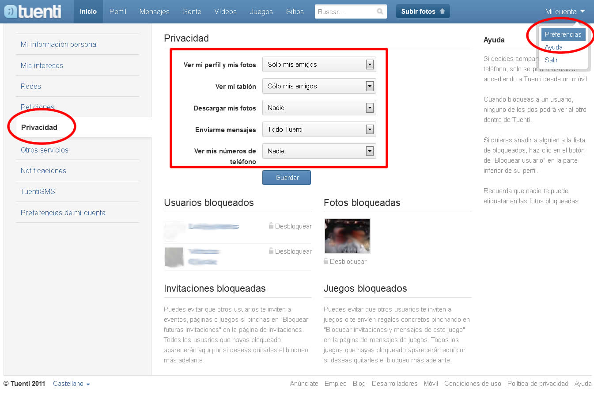Open the Perfil tab

pos(118,11)
